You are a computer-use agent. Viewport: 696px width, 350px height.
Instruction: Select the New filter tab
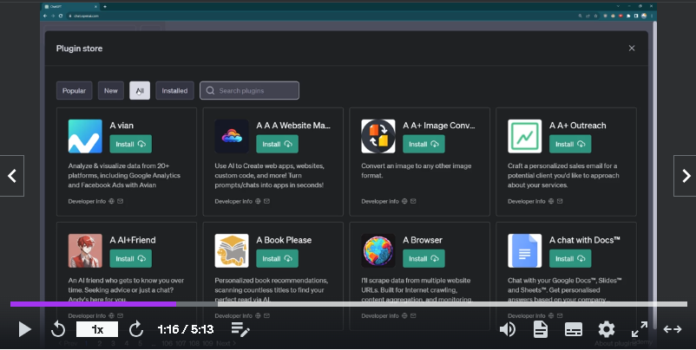pyautogui.click(x=111, y=90)
